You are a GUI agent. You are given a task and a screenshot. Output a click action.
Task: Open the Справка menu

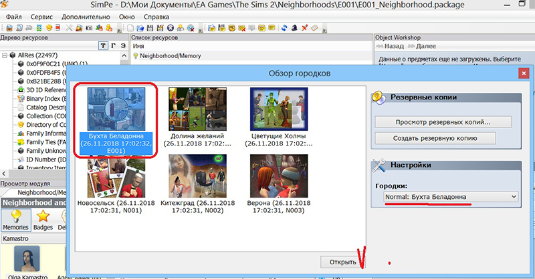156,15
